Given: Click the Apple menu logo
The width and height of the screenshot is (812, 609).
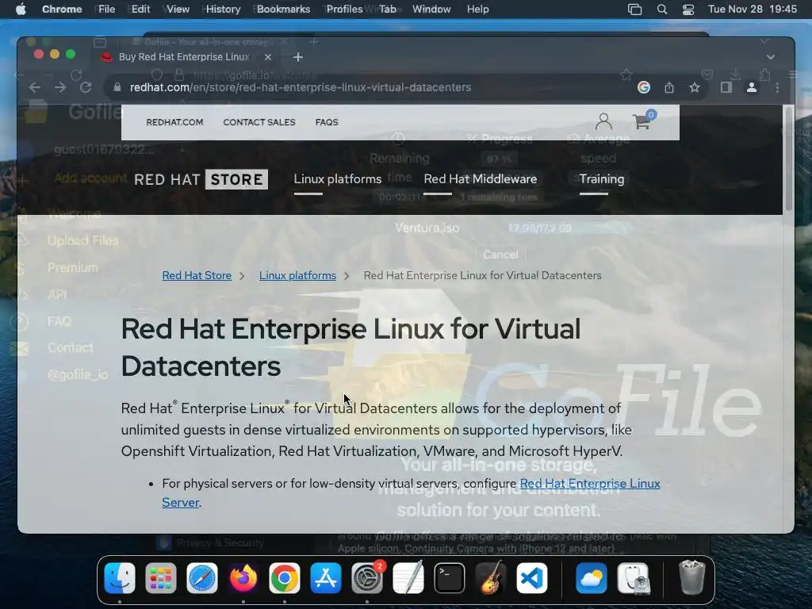Looking at the screenshot, I should tap(21, 10).
